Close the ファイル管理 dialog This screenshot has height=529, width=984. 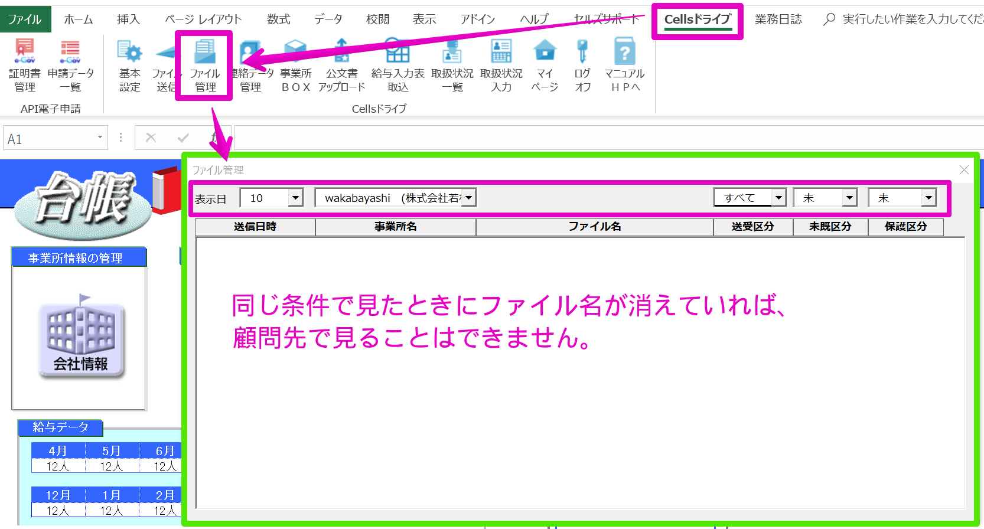(x=964, y=170)
